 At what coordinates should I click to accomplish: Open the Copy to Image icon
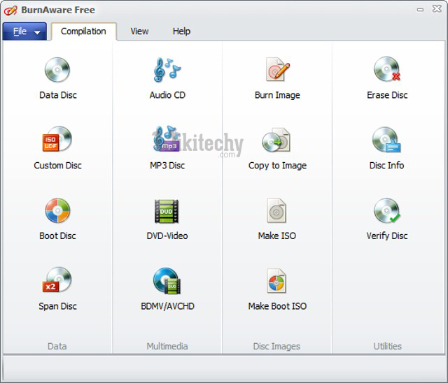(x=276, y=140)
